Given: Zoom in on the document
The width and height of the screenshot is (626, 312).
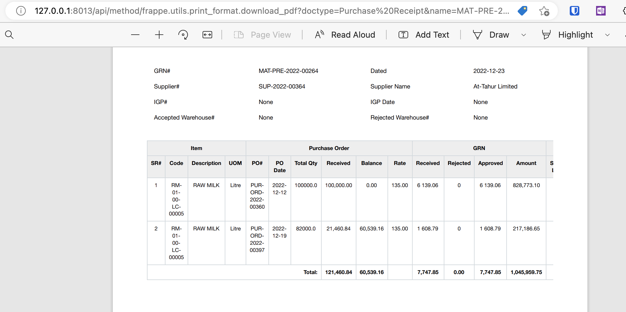Looking at the screenshot, I should click(159, 35).
